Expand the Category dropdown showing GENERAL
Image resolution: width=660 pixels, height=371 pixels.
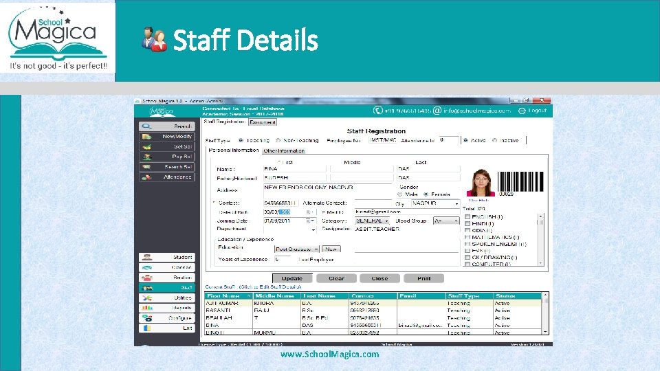[386, 221]
